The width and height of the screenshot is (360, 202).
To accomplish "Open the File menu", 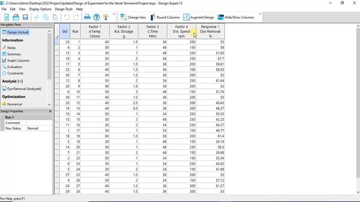I will coord(4,9).
